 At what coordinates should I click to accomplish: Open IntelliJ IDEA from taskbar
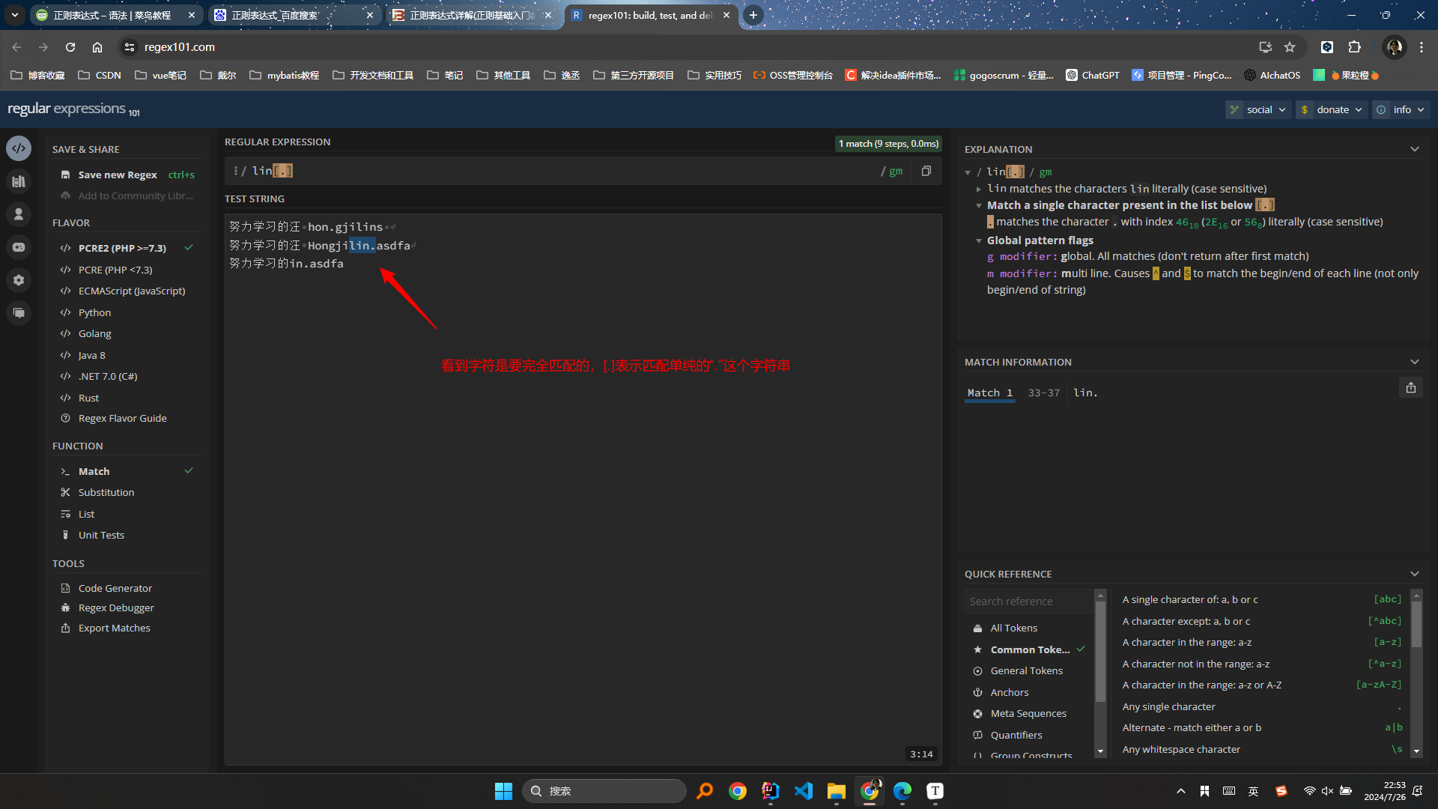[771, 791]
